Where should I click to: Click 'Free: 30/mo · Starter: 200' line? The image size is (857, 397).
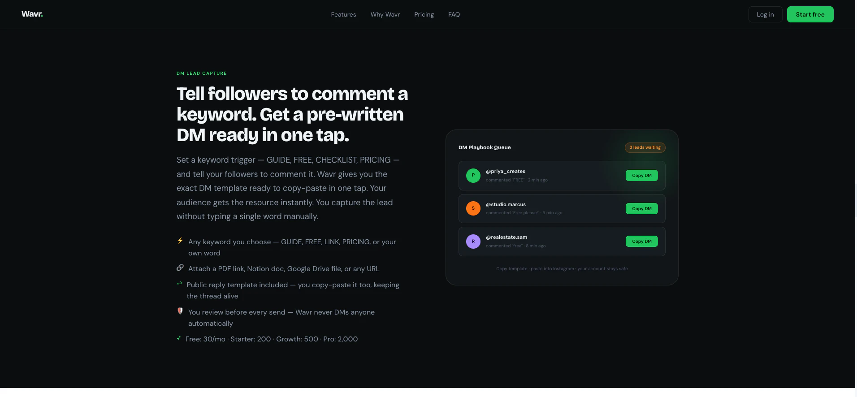pos(272,339)
